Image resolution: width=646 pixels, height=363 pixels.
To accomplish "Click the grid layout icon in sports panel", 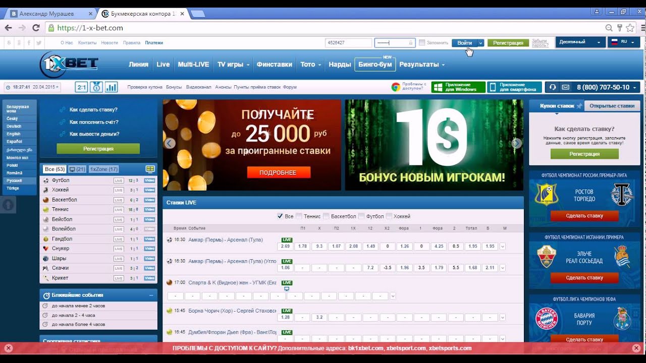I will (150, 169).
